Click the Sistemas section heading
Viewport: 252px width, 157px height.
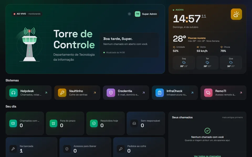click(12, 80)
